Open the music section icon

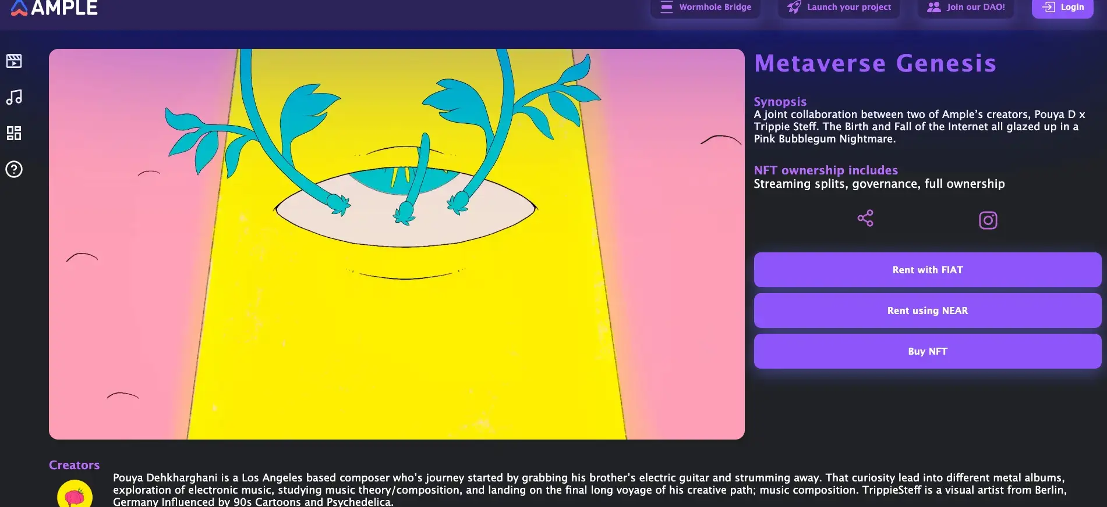click(14, 97)
